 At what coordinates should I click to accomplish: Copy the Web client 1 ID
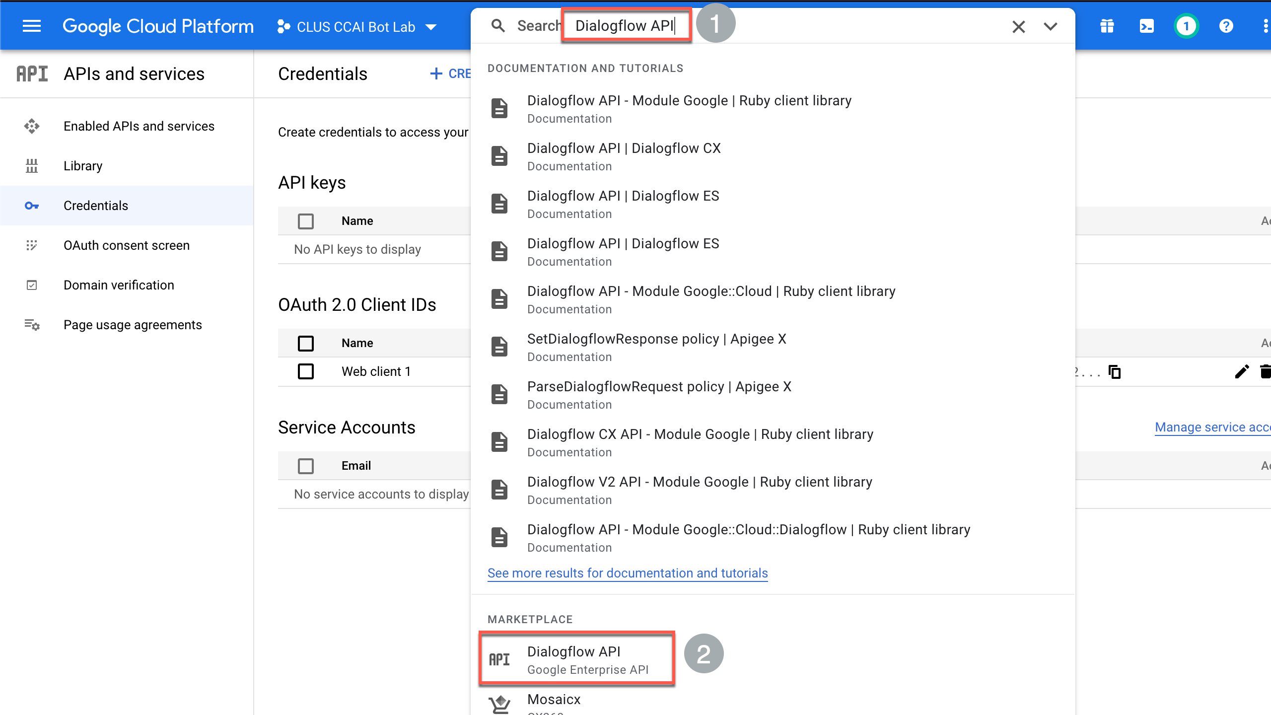(x=1115, y=371)
